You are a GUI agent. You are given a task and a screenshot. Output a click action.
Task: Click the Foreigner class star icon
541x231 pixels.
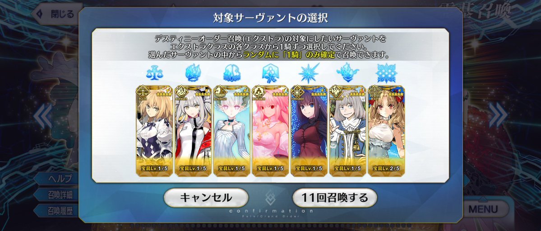pos(309,73)
